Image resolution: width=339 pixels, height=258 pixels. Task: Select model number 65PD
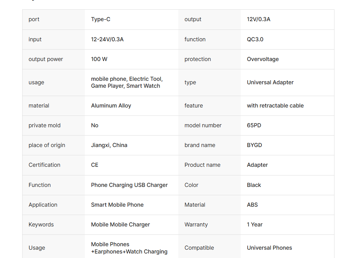[x=254, y=125]
